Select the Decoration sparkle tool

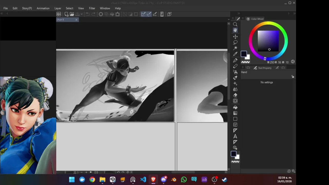click(235, 84)
